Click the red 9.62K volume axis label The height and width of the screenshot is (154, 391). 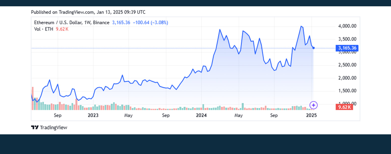(x=344, y=107)
